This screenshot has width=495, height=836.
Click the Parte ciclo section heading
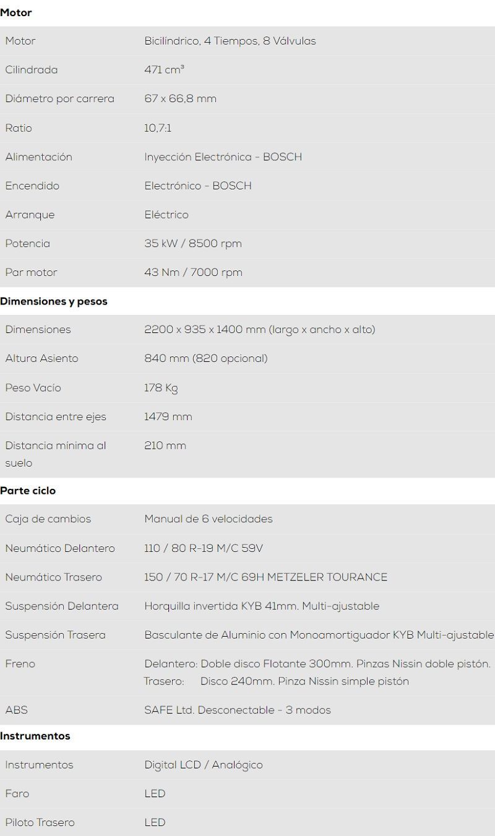coord(28,491)
